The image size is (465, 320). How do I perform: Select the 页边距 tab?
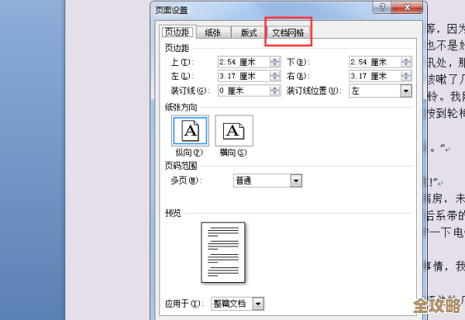177,32
